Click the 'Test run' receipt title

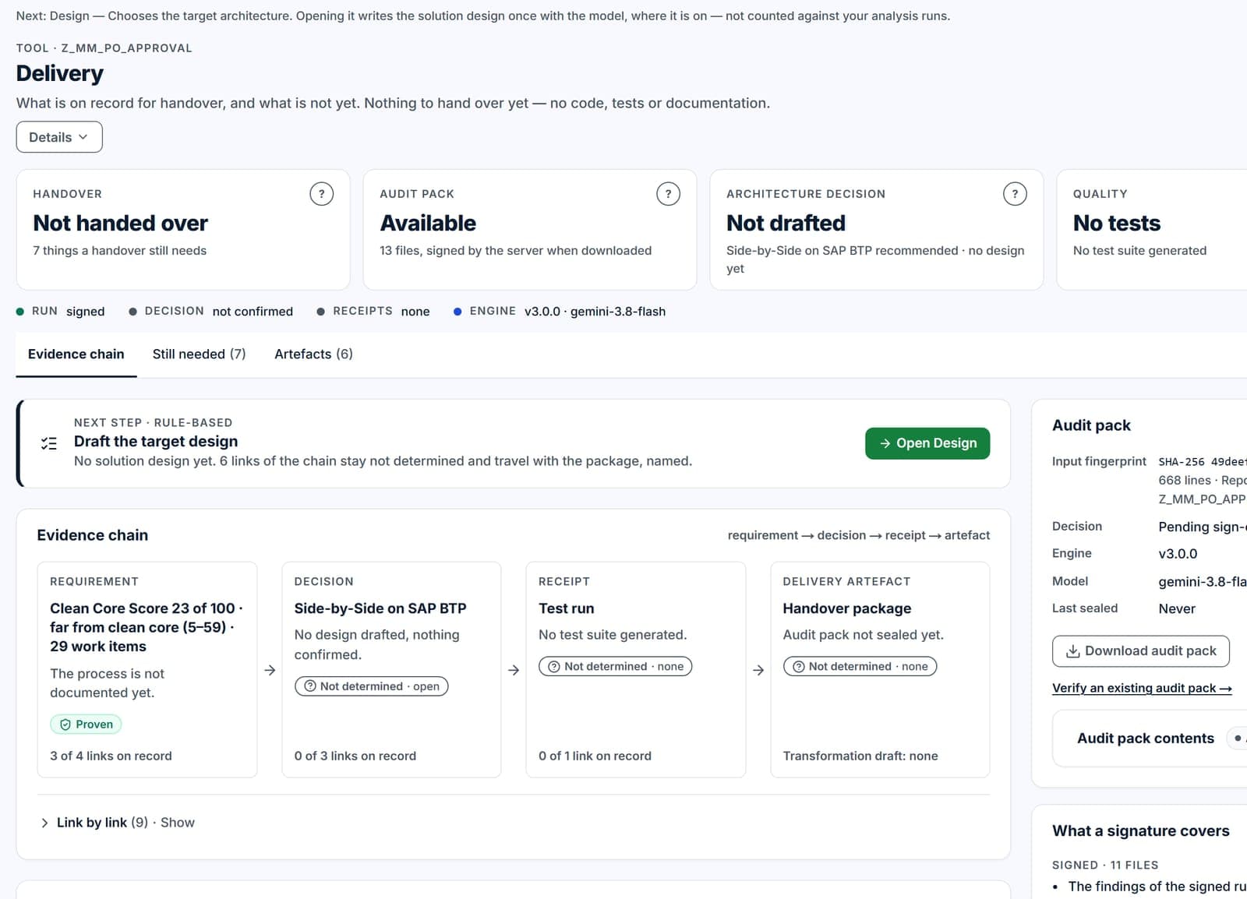567,608
